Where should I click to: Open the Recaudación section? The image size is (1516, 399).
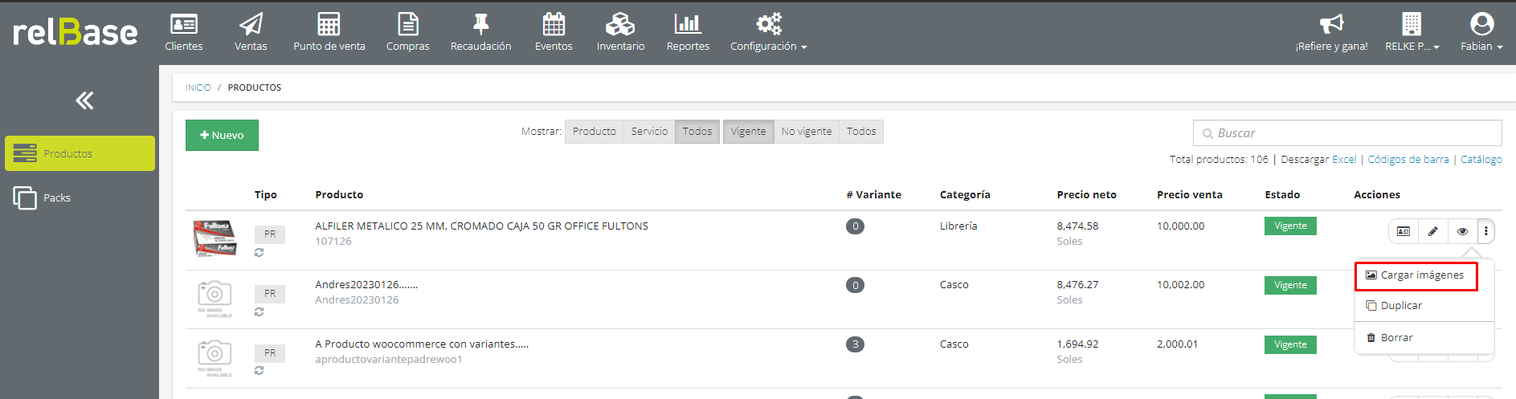[480, 32]
